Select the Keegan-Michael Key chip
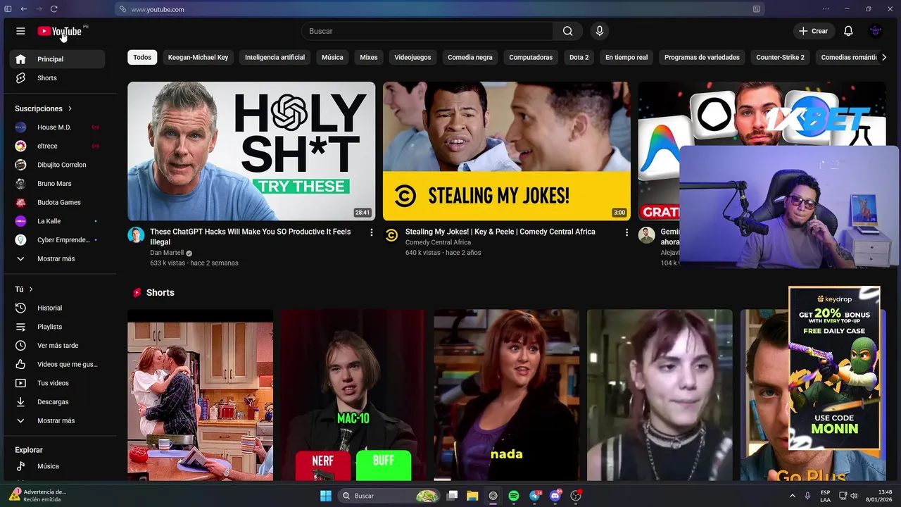The width and height of the screenshot is (901, 507). click(198, 57)
